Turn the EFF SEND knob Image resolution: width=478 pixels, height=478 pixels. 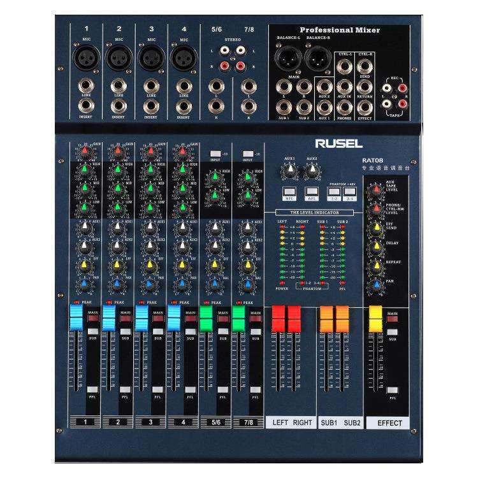coord(377,228)
